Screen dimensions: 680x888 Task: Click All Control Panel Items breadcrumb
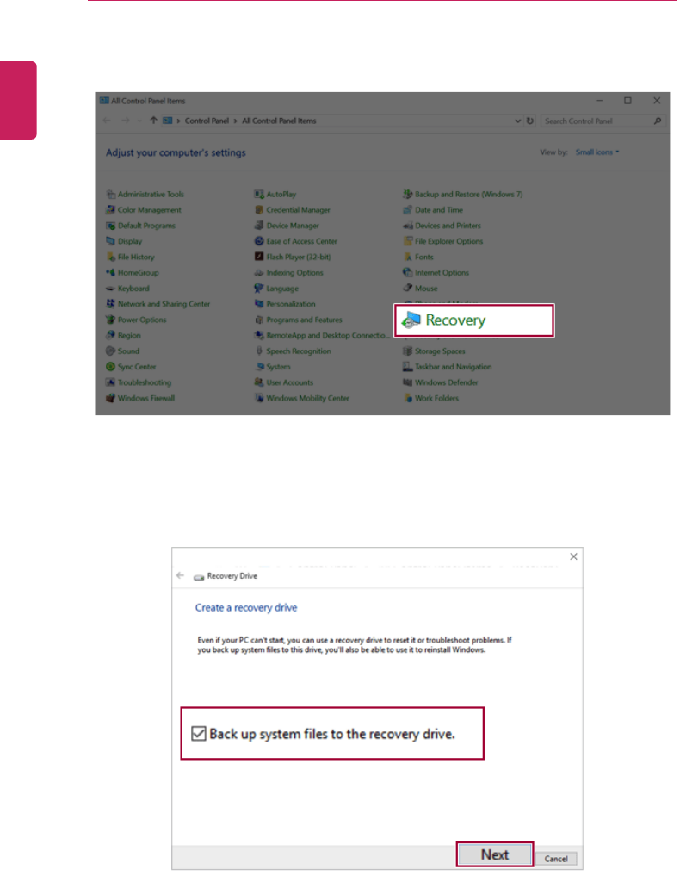pyautogui.click(x=279, y=121)
